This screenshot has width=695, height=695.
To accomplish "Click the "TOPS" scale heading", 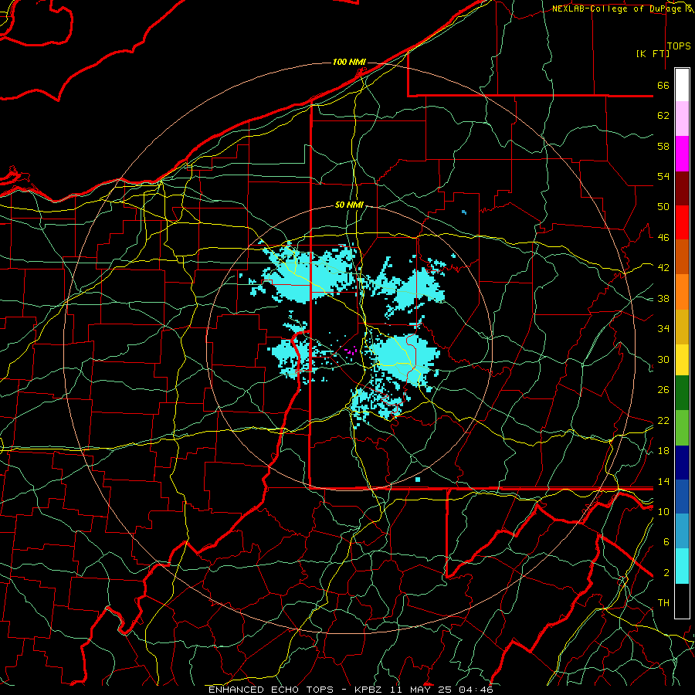I will (x=679, y=46).
